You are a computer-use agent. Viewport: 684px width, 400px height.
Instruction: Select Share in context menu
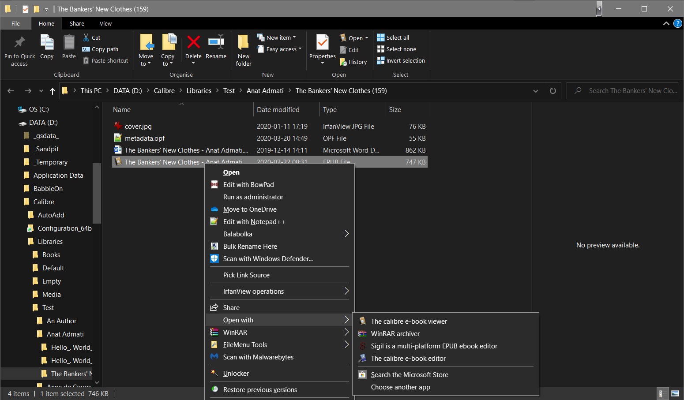pyautogui.click(x=280, y=308)
